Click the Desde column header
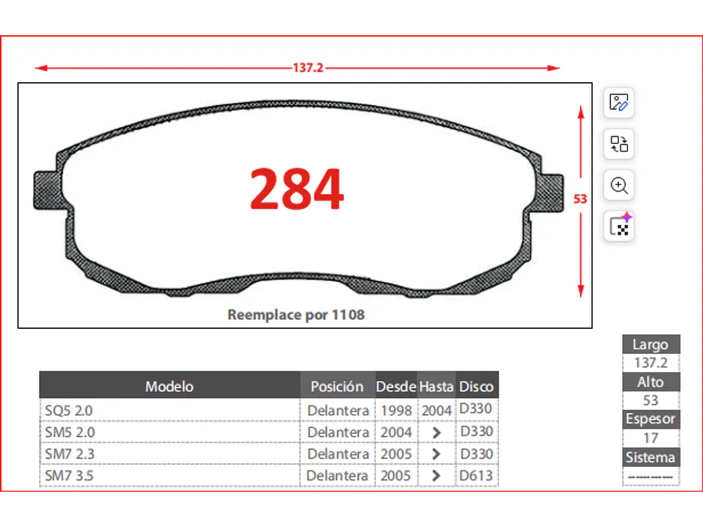Screen dimensions: 703x527 point(396,386)
